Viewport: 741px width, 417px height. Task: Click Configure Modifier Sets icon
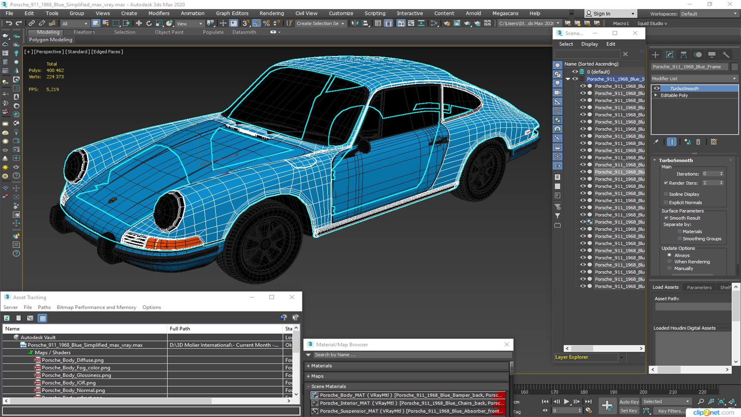pos(714,142)
